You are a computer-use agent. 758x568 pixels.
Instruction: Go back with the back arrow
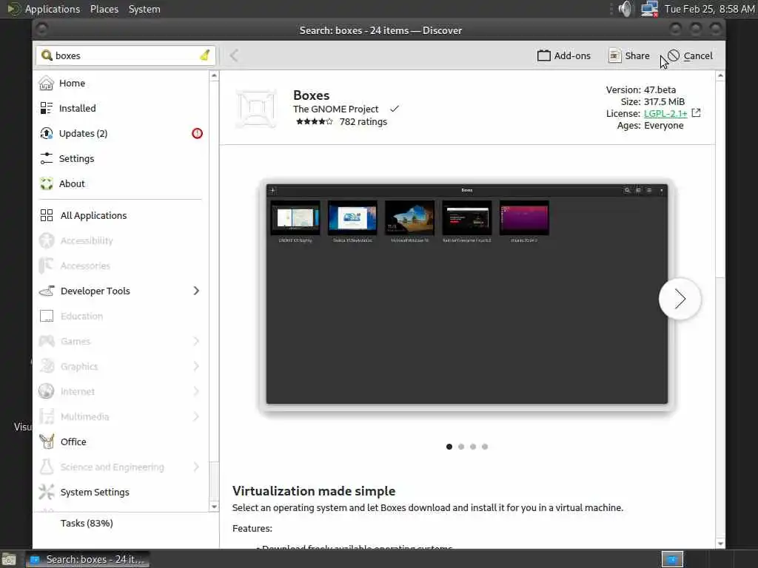pos(234,55)
